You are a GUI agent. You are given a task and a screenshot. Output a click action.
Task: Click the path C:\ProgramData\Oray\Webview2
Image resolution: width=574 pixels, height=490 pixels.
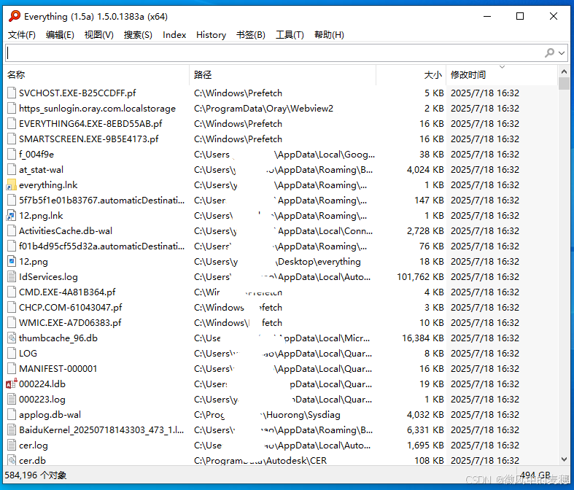tap(263, 109)
